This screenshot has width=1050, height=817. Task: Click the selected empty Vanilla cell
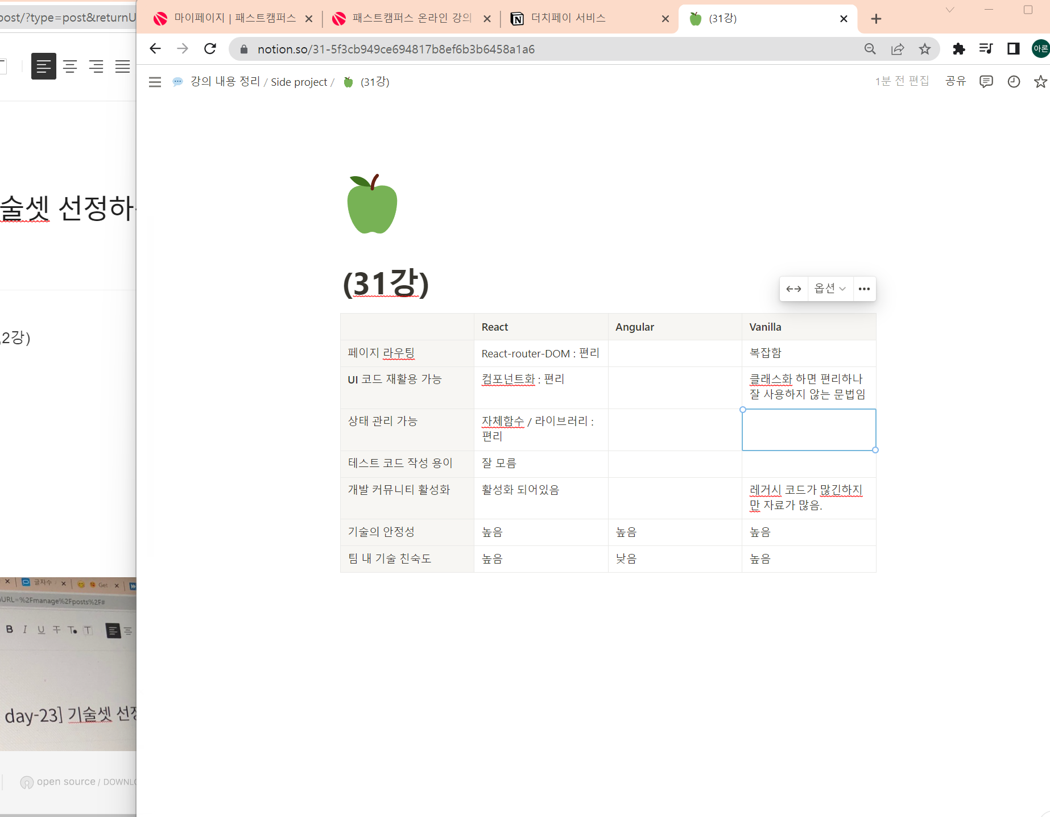click(809, 430)
